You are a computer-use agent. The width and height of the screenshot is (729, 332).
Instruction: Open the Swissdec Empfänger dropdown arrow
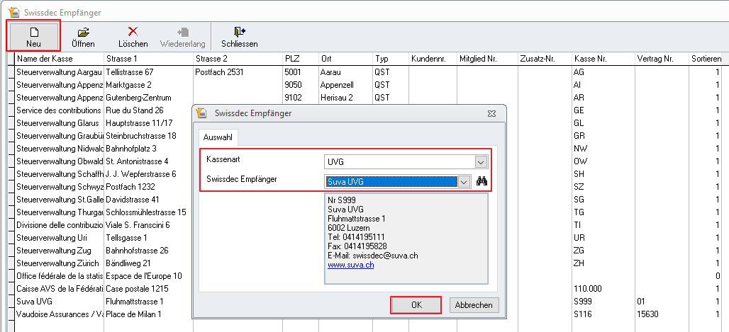(x=464, y=181)
